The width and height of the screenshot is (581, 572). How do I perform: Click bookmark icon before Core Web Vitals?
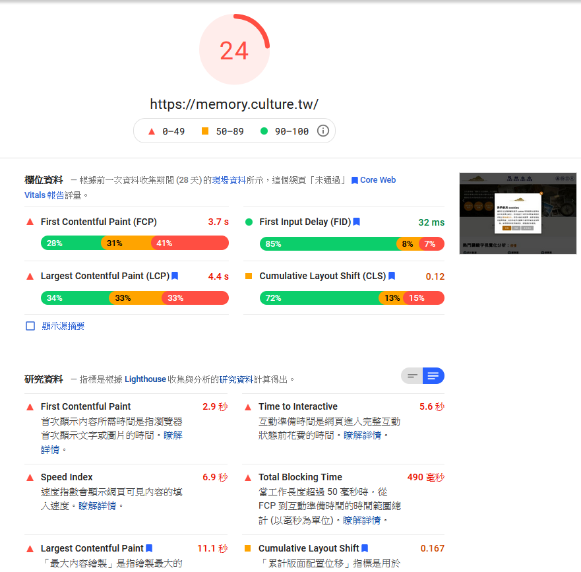[x=355, y=180]
